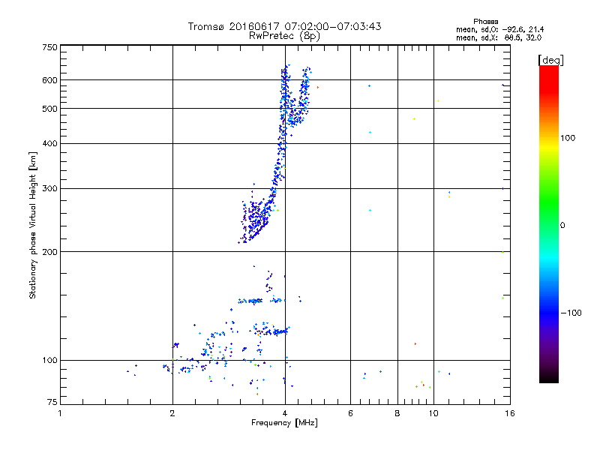Select the 'RwPretec (8p)' subtitle text
The width and height of the screenshot is (600, 450).
click(x=284, y=36)
